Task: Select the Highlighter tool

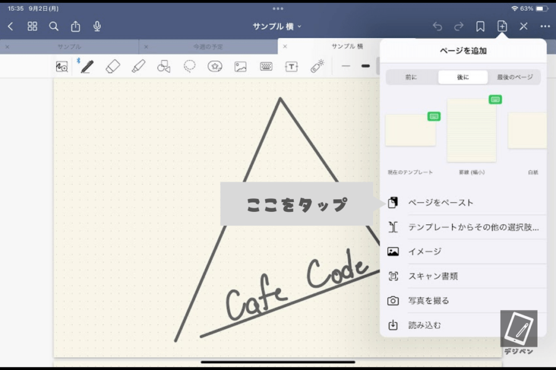Action: pos(138,66)
